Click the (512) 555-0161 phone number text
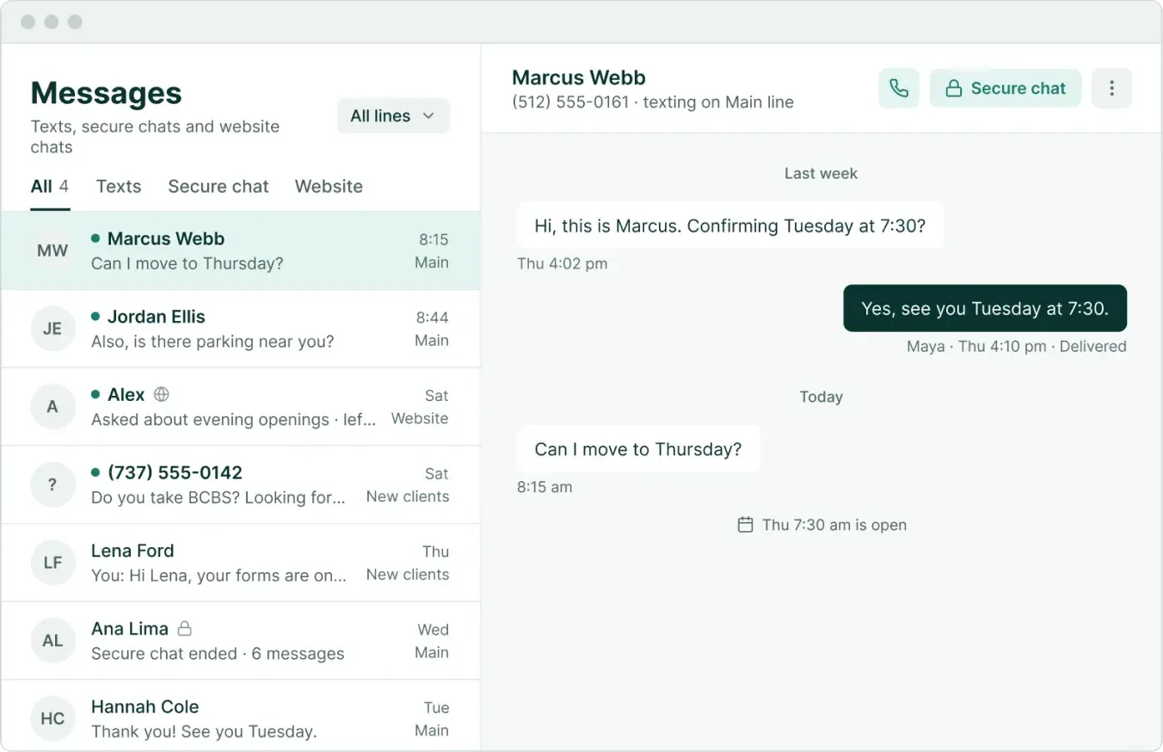 click(x=570, y=102)
